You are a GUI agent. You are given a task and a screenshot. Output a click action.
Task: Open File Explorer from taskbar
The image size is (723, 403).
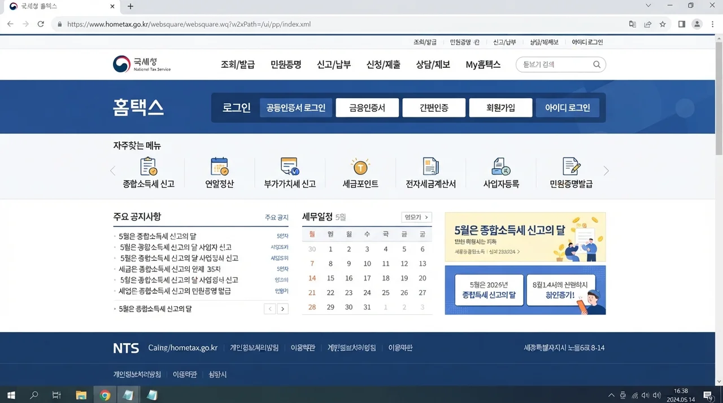pyautogui.click(x=81, y=395)
